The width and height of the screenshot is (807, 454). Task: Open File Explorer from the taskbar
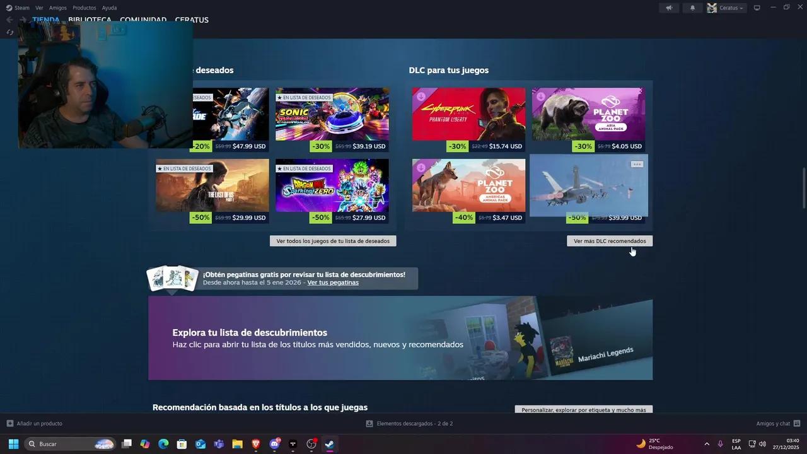[x=237, y=444]
